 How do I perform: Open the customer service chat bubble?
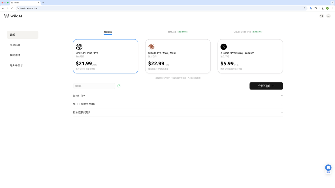point(328,168)
